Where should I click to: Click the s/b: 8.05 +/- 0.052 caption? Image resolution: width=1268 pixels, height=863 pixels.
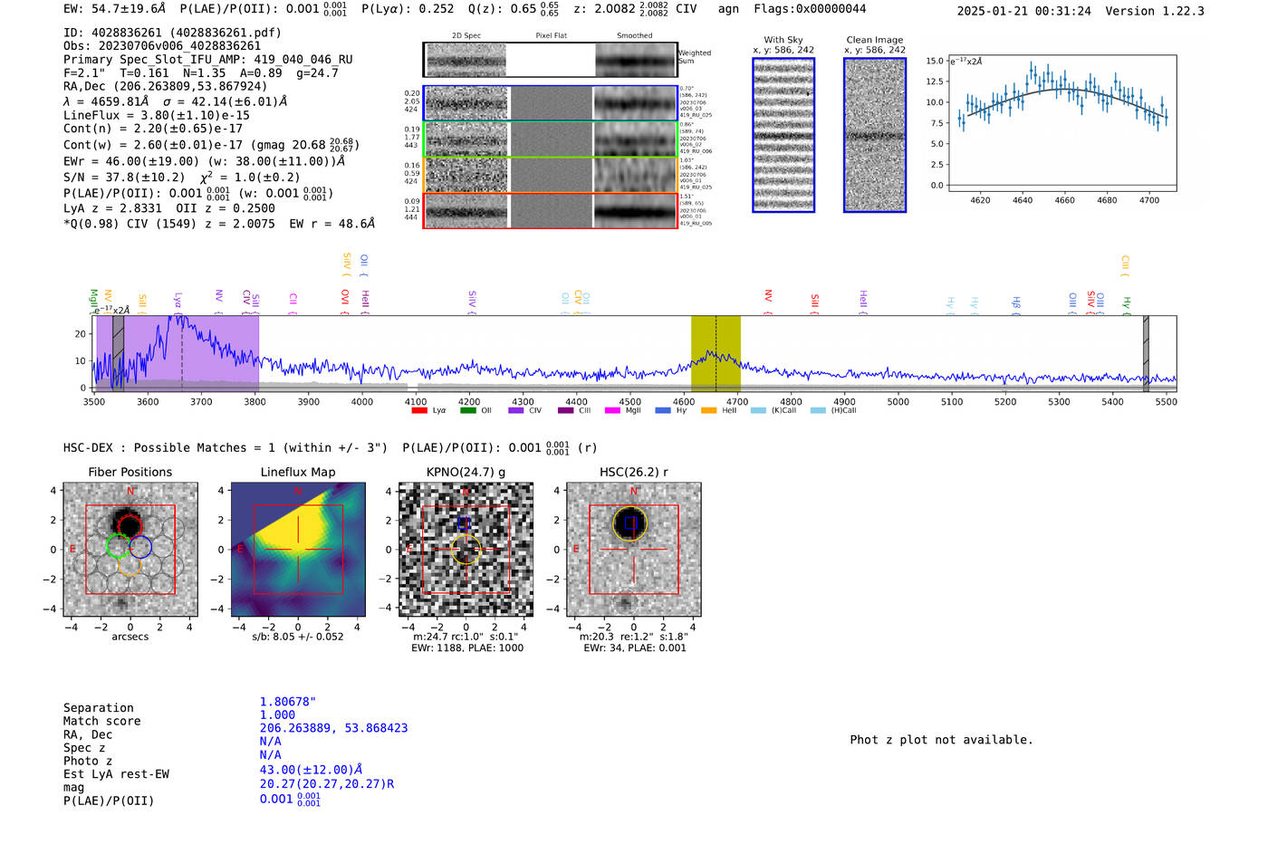click(x=298, y=637)
